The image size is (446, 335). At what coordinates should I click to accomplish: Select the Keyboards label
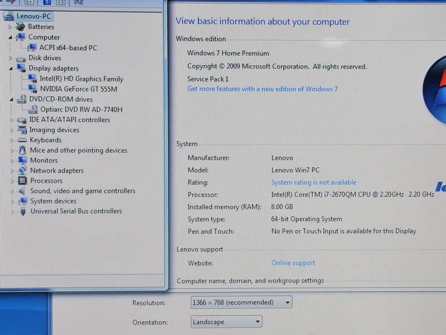[x=46, y=140]
